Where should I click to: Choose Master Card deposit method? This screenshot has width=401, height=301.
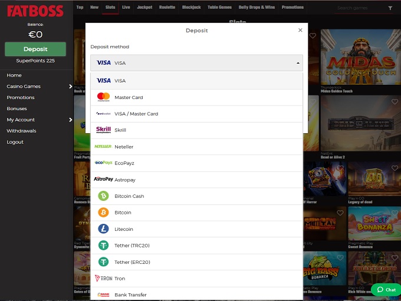pos(196,97)
